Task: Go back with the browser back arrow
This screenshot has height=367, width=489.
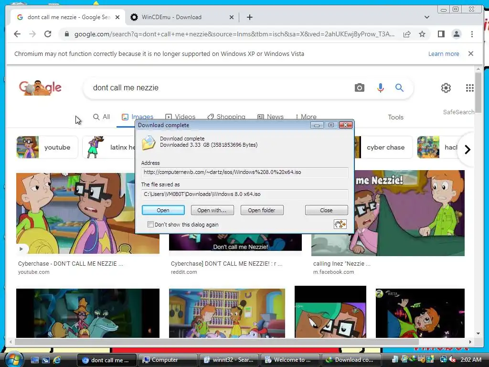Action: pyautogui.click(x=17, y=34)
